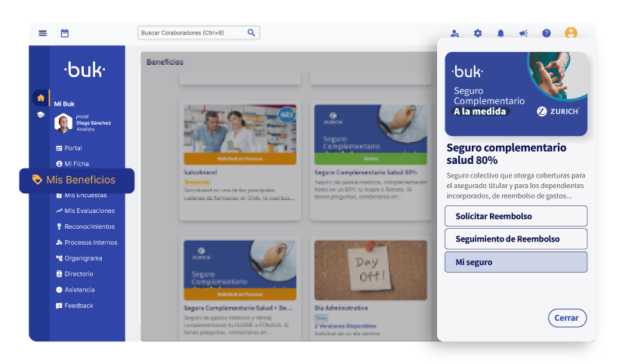The height and width of the screenshot is (364, 622).
Task: Click the Beneficios page heading
Action: click(x=165, y=62)
